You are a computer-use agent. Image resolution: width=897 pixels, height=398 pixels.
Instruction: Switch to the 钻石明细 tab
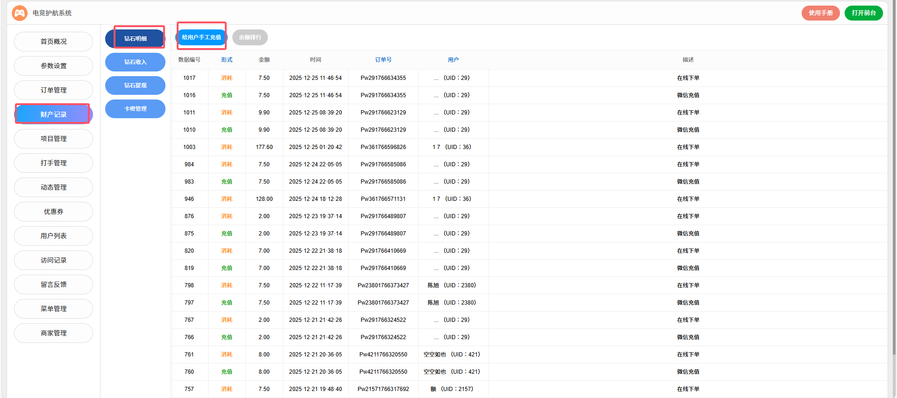click(135, 39)
